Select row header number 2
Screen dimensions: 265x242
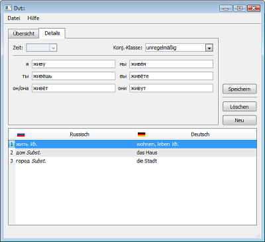[x=12, y=152]
